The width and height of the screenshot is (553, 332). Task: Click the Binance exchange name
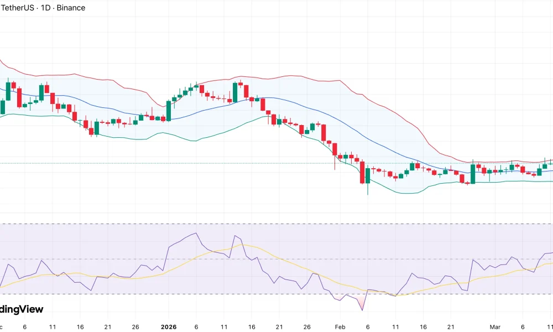tap(70, 8)
